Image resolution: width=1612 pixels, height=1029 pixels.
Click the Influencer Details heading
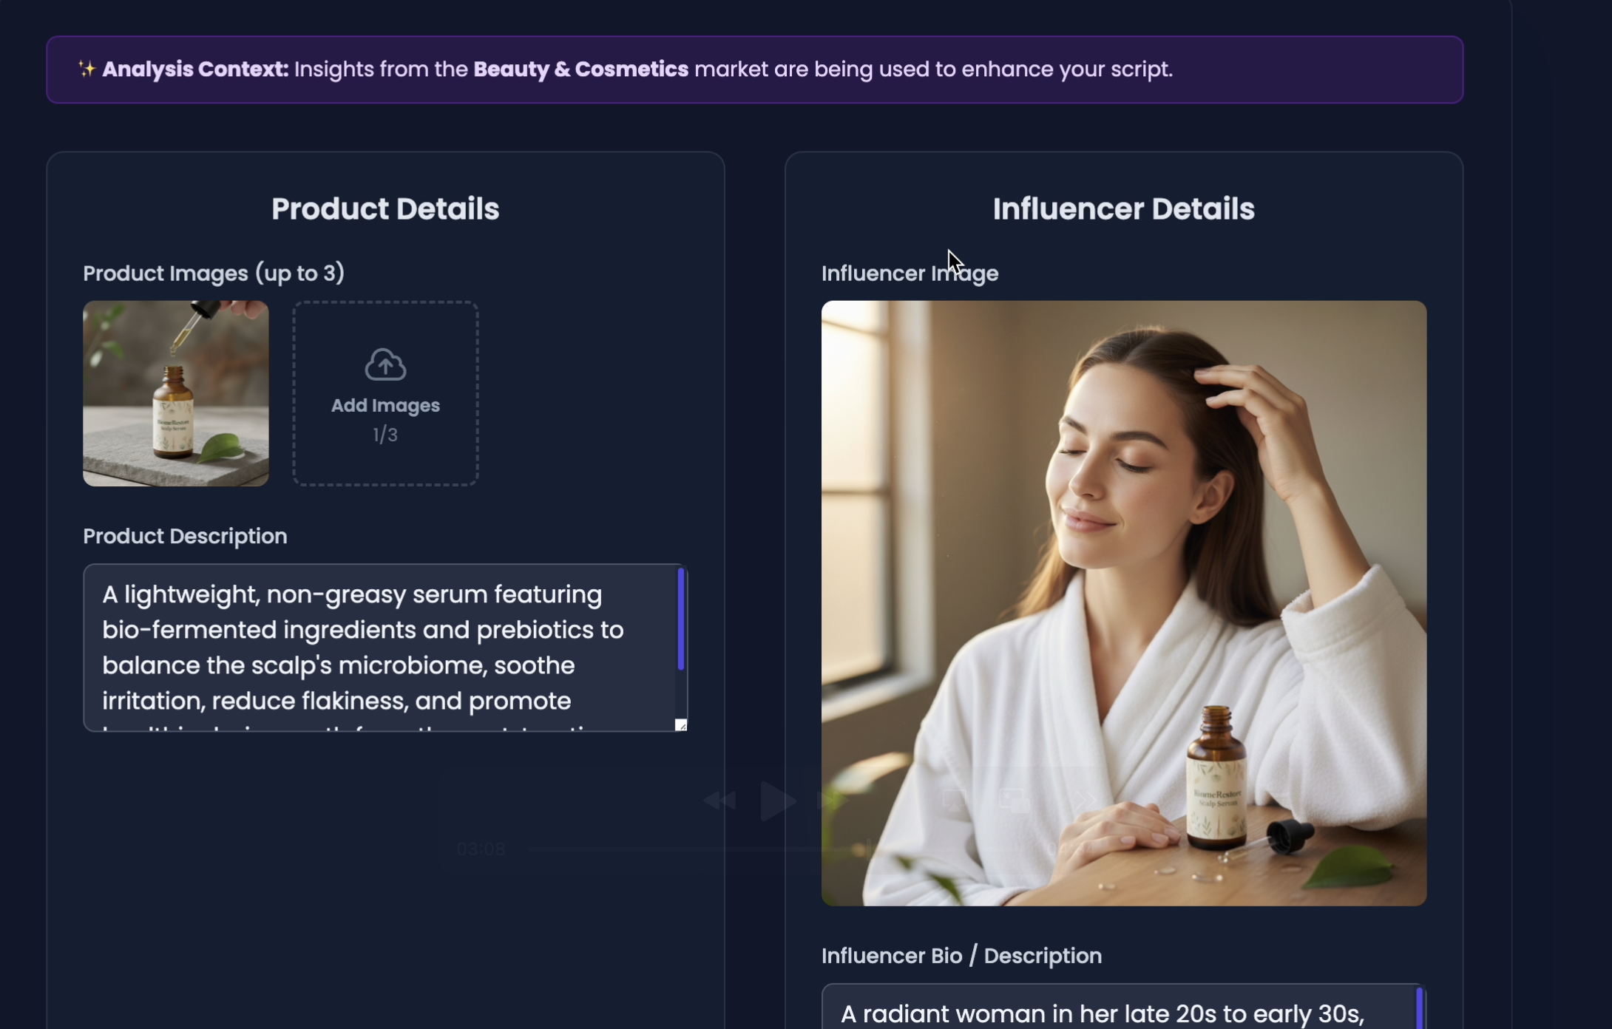(1123, 209)
